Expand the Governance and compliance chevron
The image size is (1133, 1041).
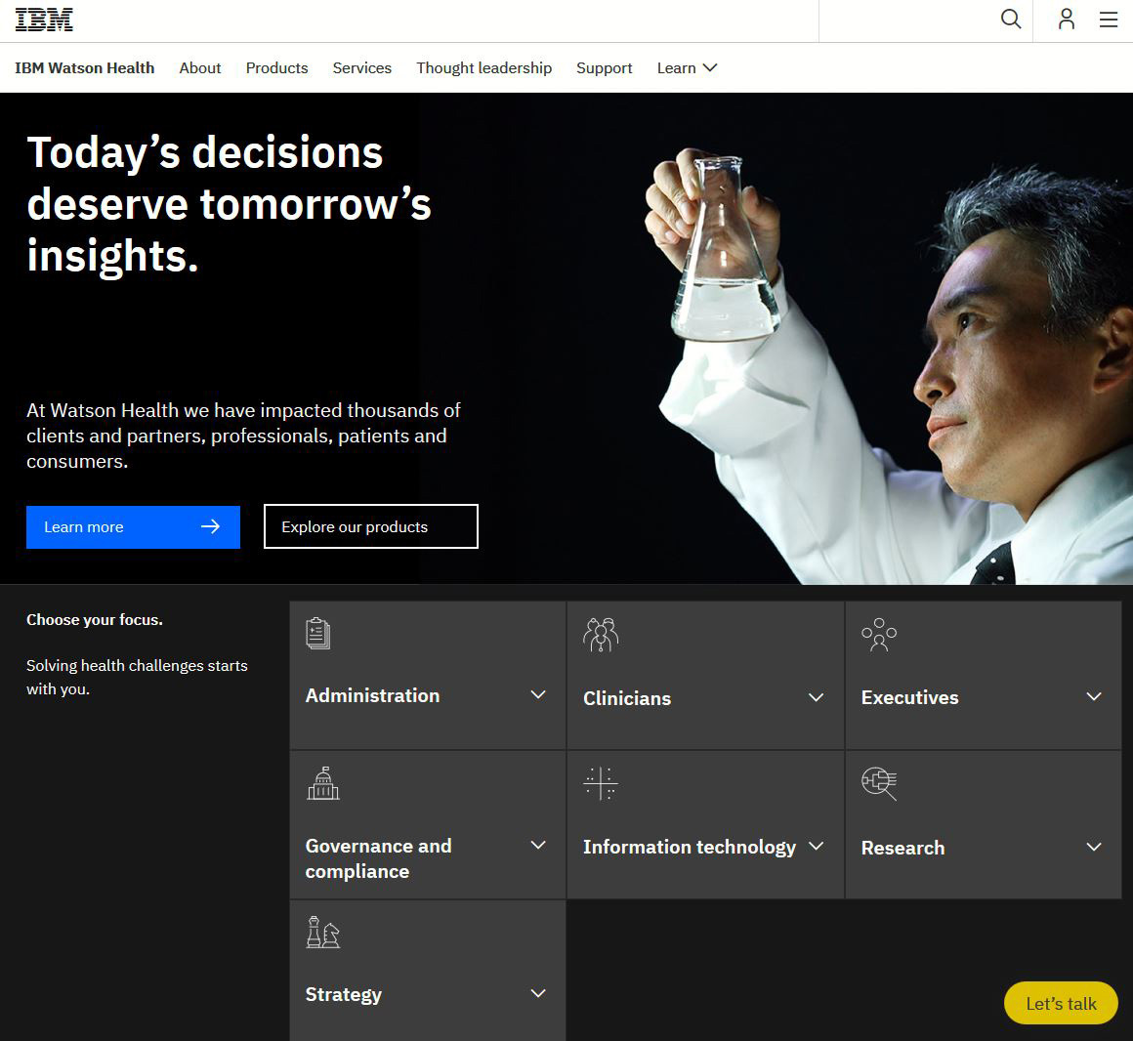(538, 846)
